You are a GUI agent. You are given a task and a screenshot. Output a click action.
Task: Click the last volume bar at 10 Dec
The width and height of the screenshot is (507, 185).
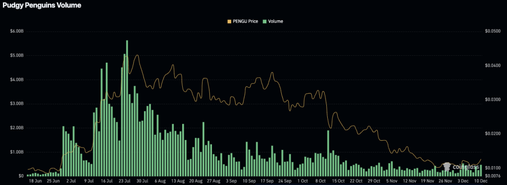481,170
